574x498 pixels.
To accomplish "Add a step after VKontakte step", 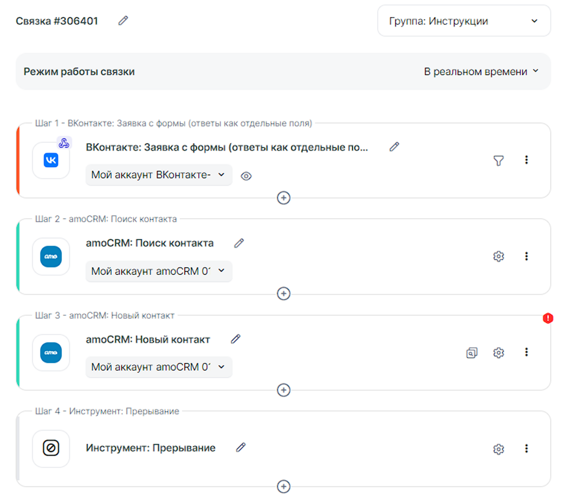I will tap(283, 198).
